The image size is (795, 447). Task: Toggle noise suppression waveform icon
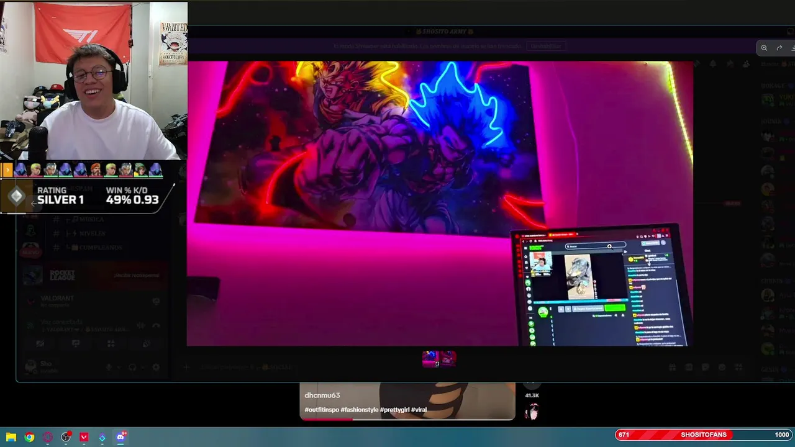point(141,325)
